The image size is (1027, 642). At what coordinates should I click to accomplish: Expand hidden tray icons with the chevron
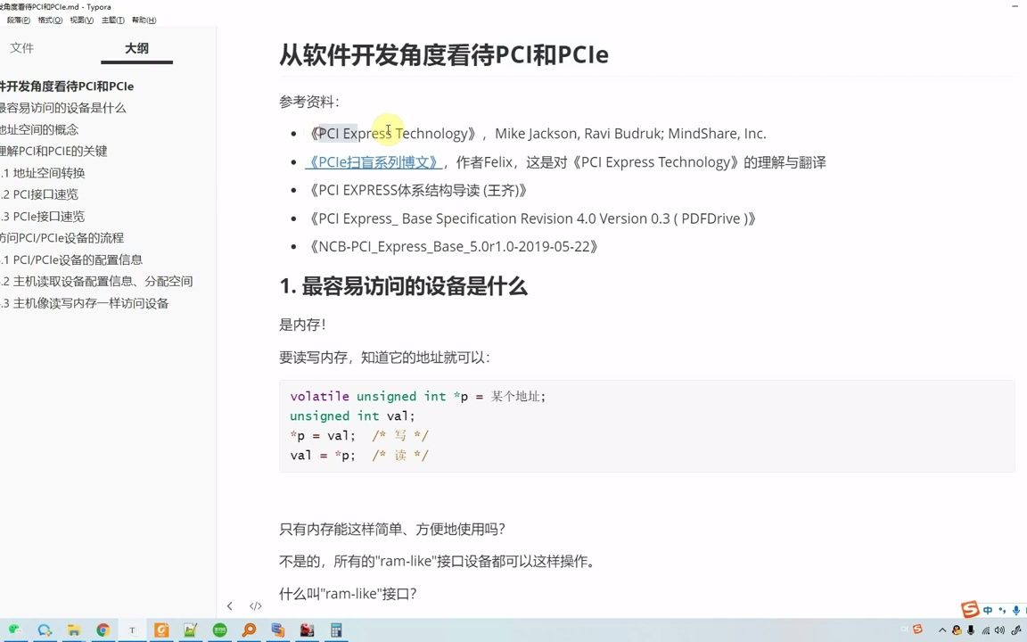click(x=942, y=629)
